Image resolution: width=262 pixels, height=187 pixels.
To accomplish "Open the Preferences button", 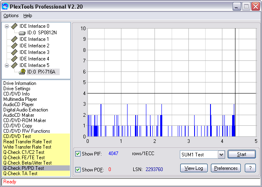I will point(226,168).
